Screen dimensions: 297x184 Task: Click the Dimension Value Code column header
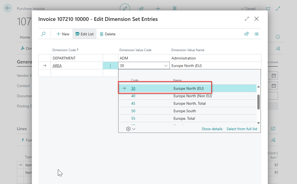click(135, 50)
